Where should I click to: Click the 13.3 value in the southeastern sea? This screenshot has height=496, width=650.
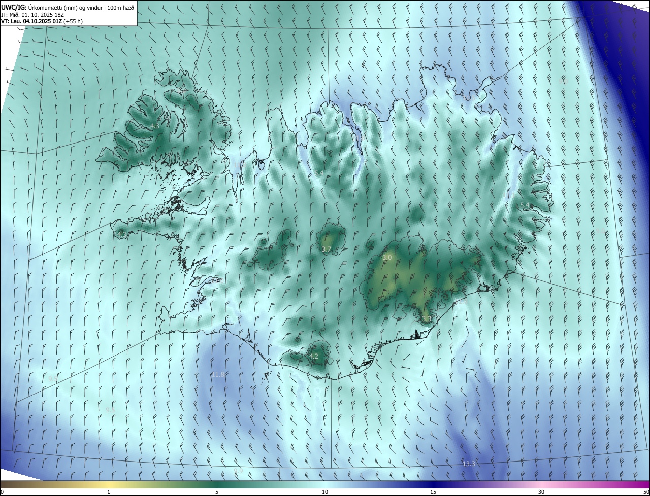click(x=469, y=464)
